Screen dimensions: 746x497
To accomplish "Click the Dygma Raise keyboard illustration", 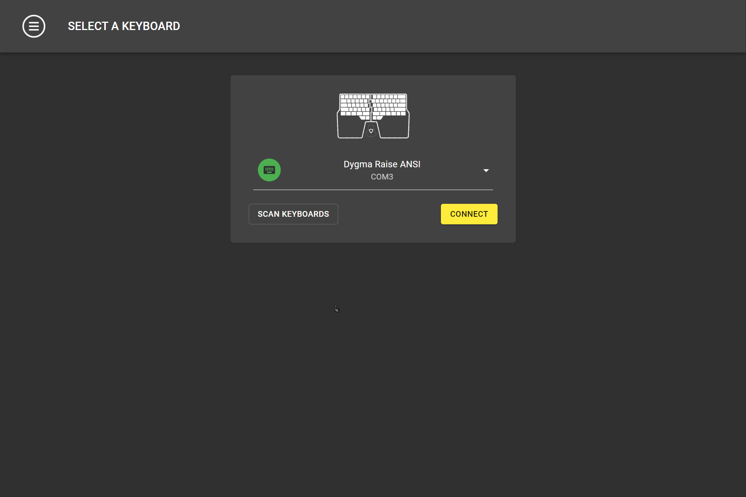I will click(x=373, y=116).
